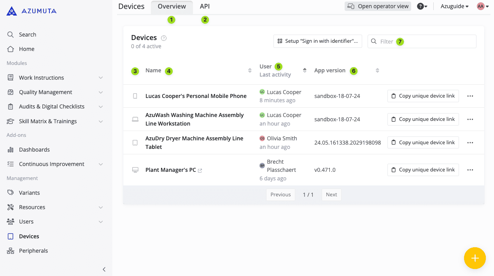This screenshot has width=494, height=276.
Task: Open the Dashboards sidebar item
Action: click(x=34, y=150)
